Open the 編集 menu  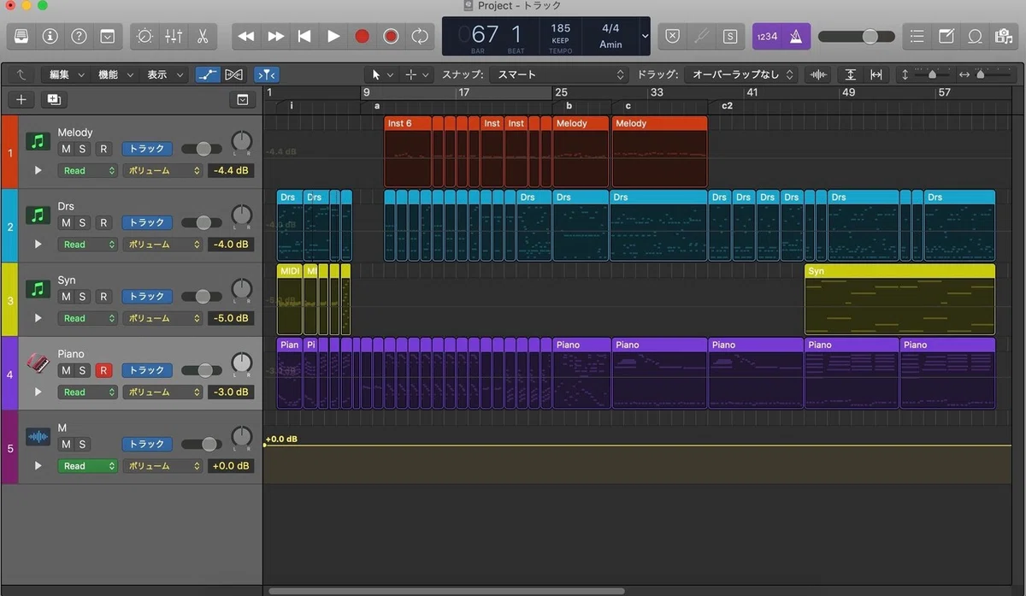tap(67, 74)
